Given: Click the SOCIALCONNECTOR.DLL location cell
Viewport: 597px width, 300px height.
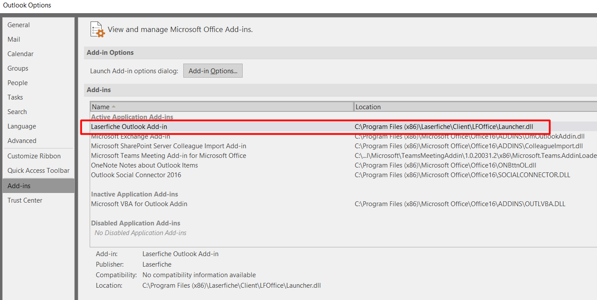Looking at the screenshot, I should [462, 175].
